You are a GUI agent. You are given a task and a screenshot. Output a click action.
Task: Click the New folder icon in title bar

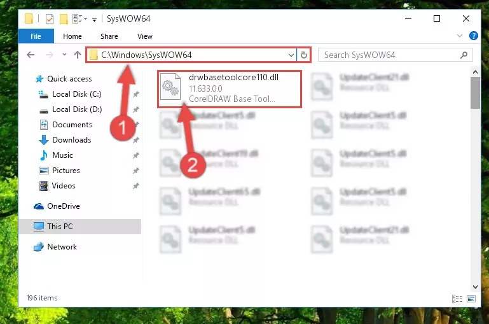coord(64,19)
